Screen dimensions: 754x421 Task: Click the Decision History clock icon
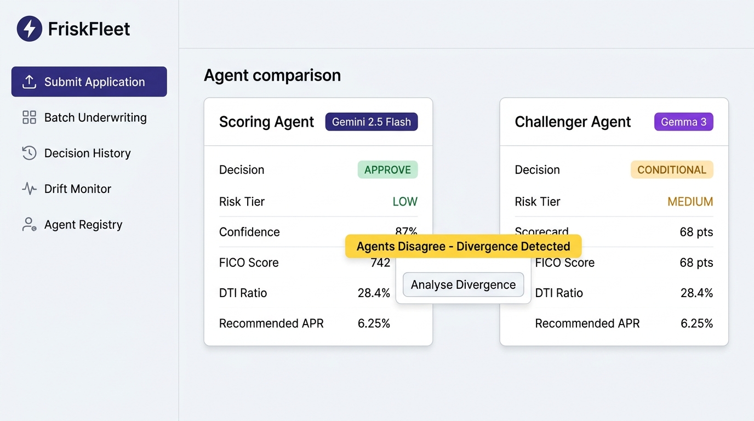(29, 153)
